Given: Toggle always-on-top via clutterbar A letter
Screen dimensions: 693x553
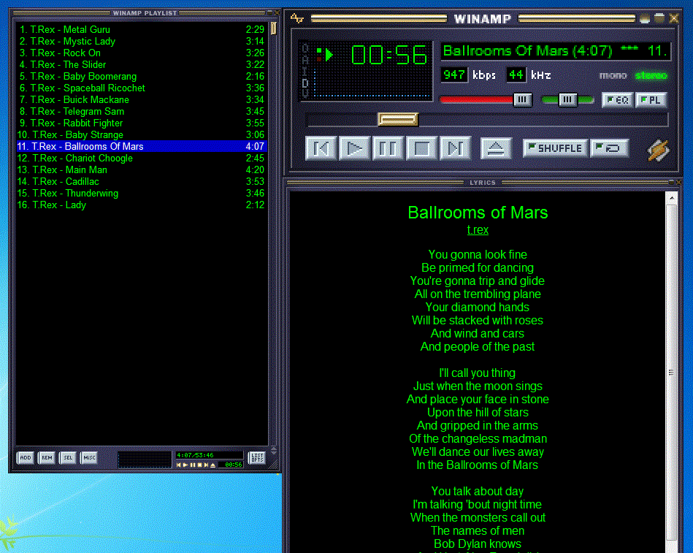Looking at the screenshot, I should pos(305,60).
